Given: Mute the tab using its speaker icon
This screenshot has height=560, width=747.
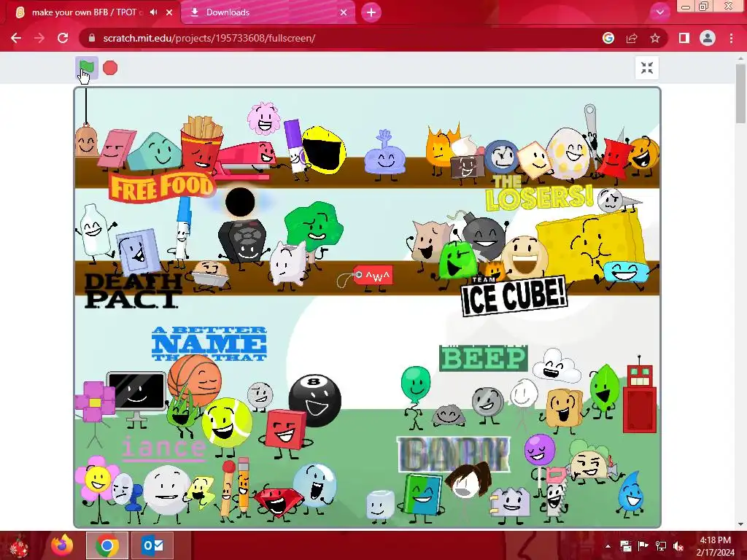Looking at the screenshot, I should 153,12.
